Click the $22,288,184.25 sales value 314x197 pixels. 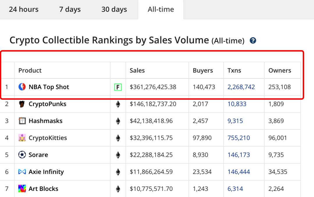pos(151,155)
